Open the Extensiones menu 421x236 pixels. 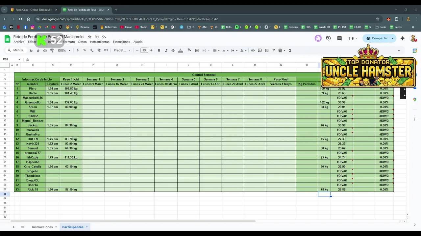[121, 42]
